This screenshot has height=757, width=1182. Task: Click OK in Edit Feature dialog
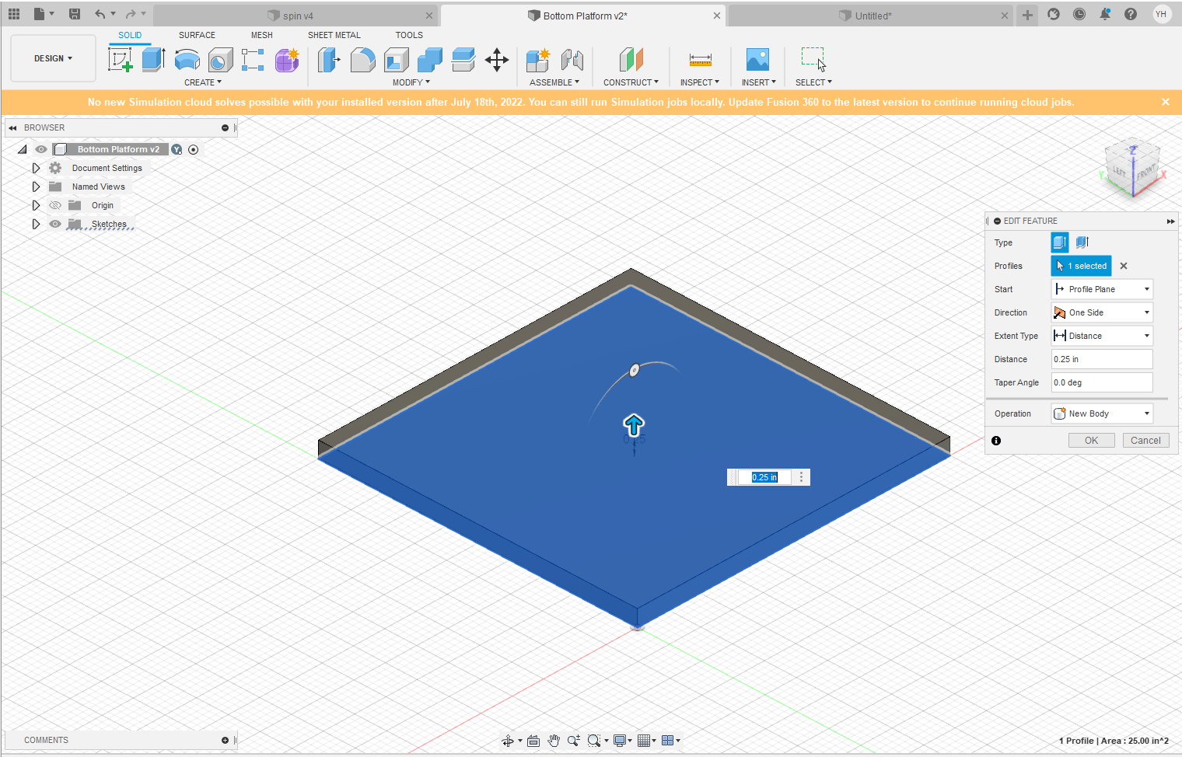[1091, 440]
